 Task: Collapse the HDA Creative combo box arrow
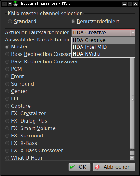pyautogui.click(x=133, y=33)
